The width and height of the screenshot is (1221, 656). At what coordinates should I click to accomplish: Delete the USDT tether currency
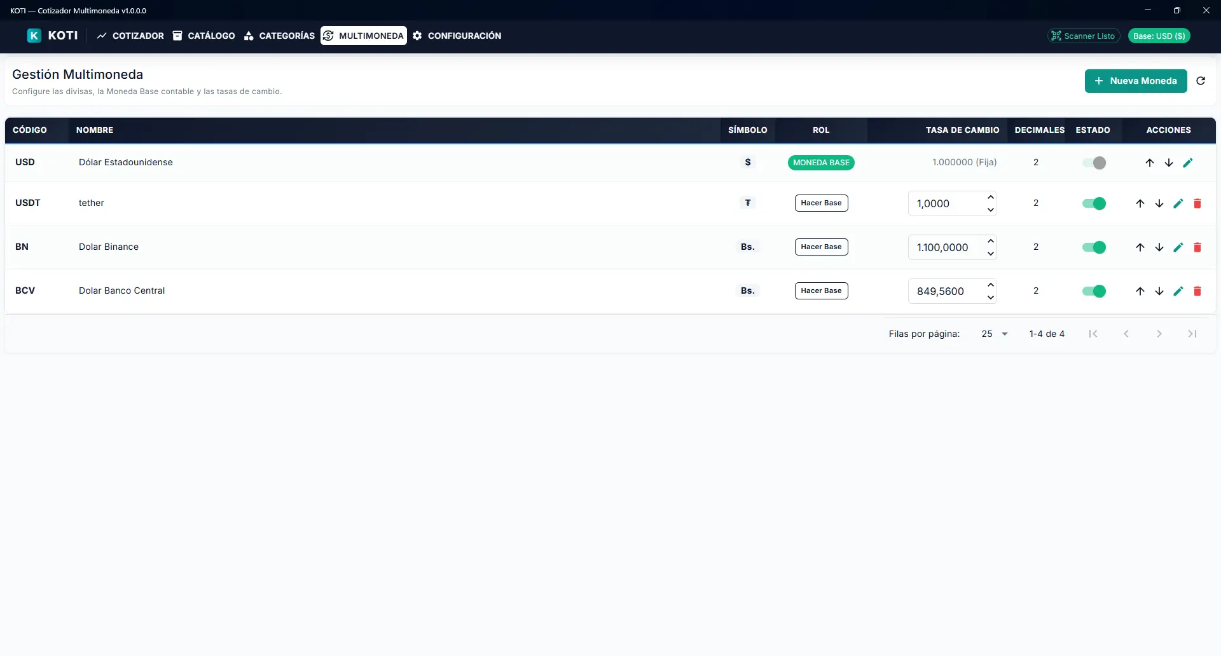(1197, 203)
